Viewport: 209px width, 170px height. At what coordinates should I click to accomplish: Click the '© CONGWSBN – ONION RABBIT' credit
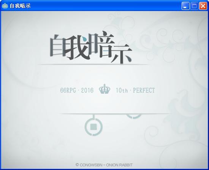pyautogui.click(x=104, y=165)
